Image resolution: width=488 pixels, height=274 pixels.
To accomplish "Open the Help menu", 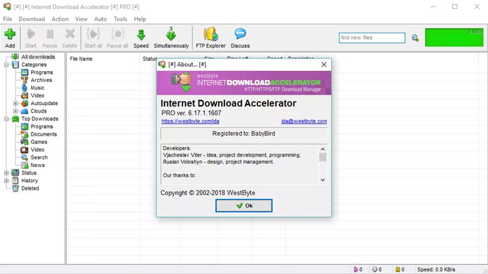I will coord(140,19).
